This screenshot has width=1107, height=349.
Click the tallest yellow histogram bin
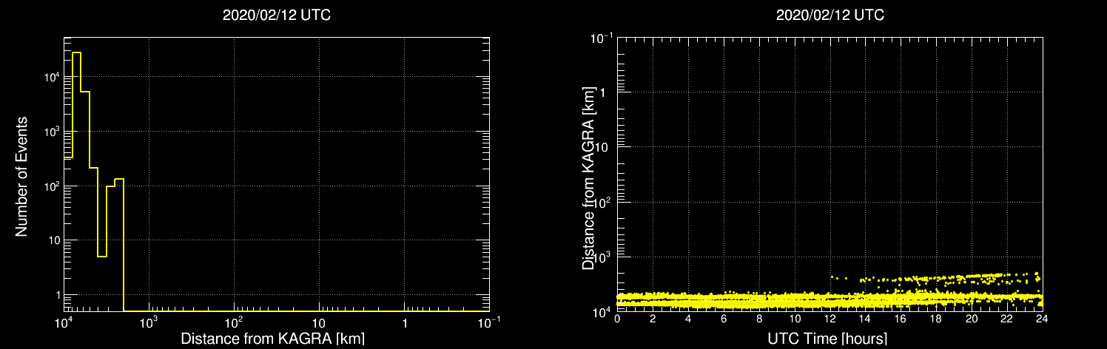click(x=76, y=182)
